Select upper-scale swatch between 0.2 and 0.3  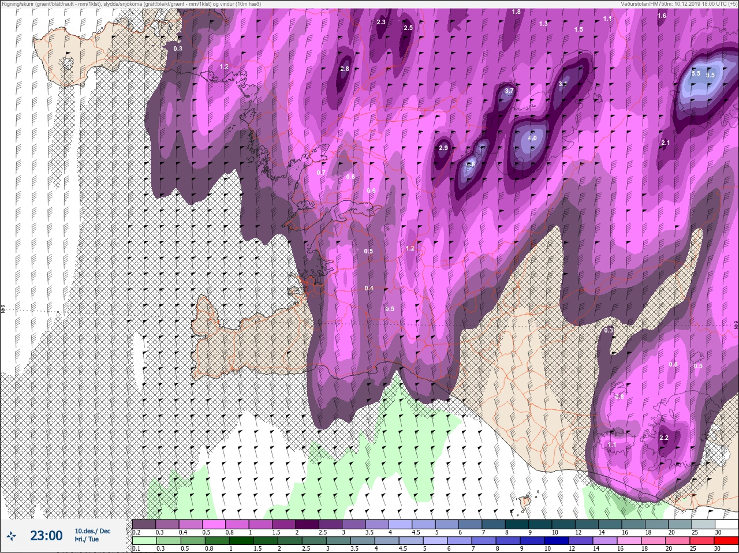coord(144,524)
